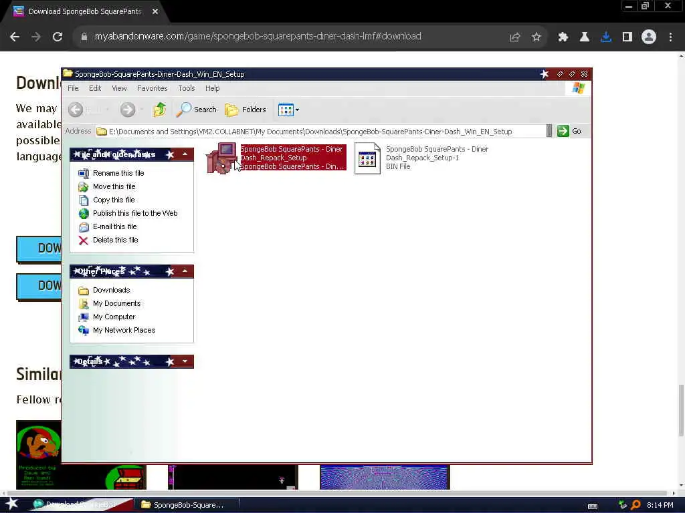Select the Repack_Setup-1 BIN file icon
The height and width of the screenshot is (513, 685).
[x=367, y=158]
